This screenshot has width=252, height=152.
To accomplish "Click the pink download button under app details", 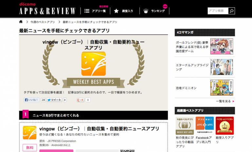I will (x=56, y=151).
